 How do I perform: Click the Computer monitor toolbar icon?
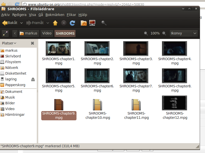92,23
